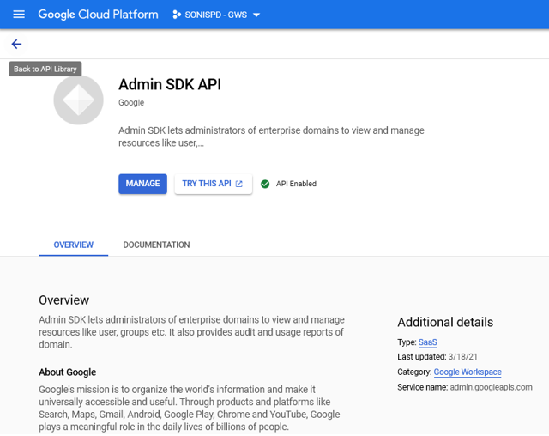Image resolution: width=549 pixels, height=436 pixels.
Task: Click the external-link icon on Try This API
Action: click(x=239, y=184)
